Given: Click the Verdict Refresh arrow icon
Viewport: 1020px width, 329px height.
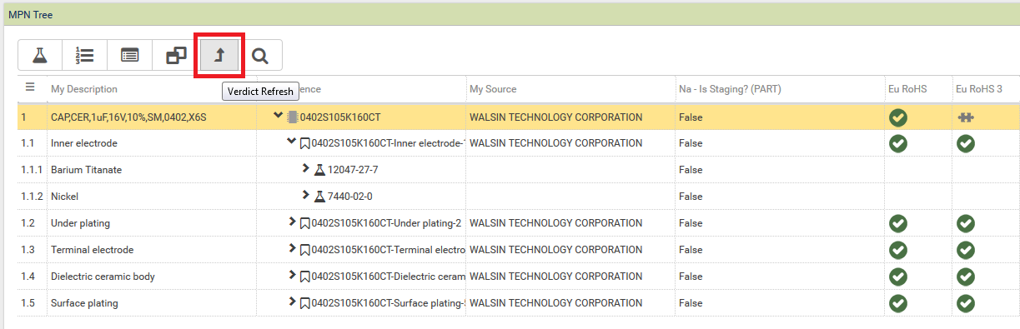Looking at the screenshot, I should 219,56.
